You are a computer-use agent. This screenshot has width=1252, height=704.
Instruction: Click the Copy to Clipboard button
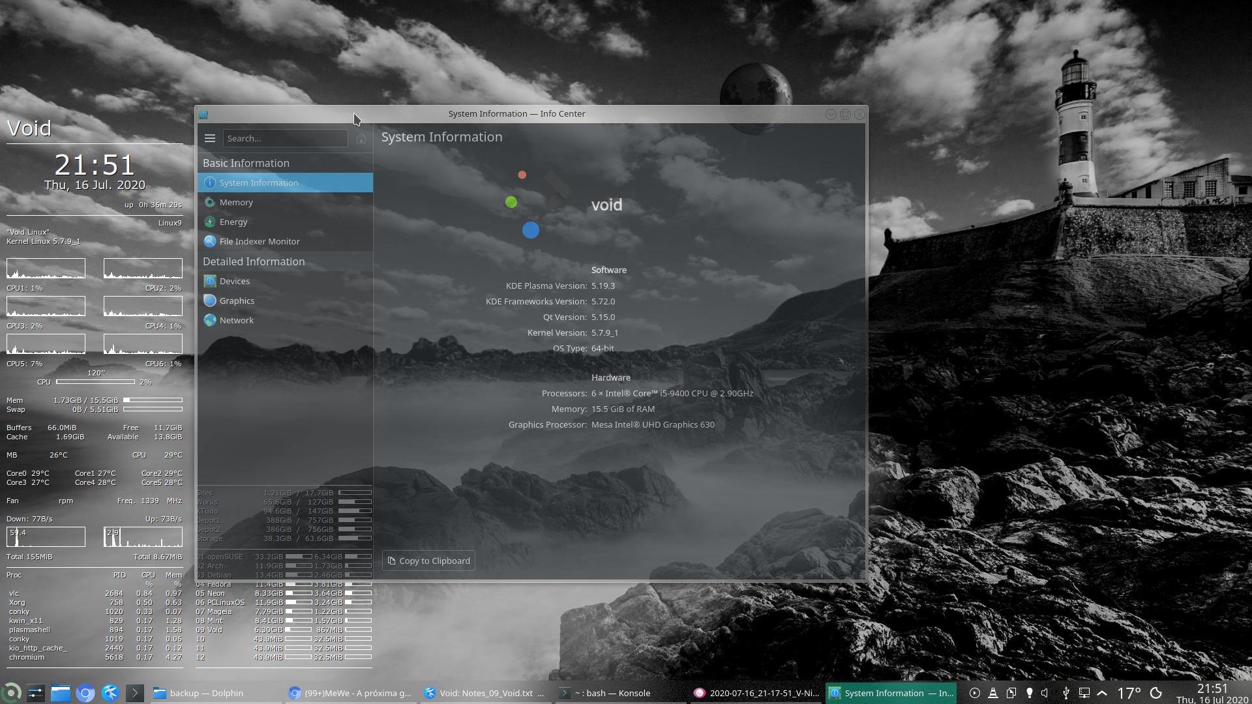(428, 561)
